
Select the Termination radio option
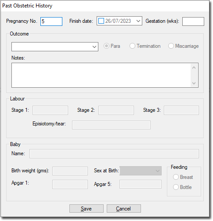click(x=132, y=46)
